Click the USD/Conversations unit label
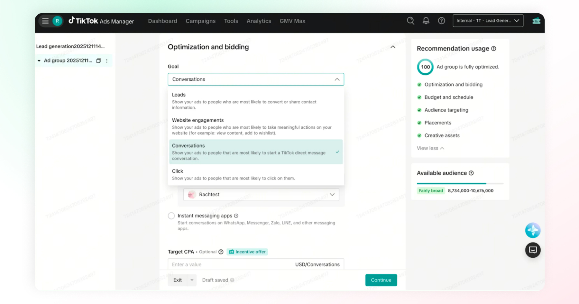 317,264
